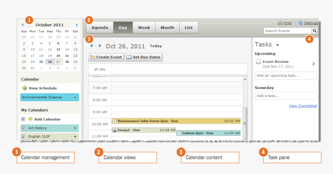Jump to Today
This screenshot has height=174, width=333.
156,46
